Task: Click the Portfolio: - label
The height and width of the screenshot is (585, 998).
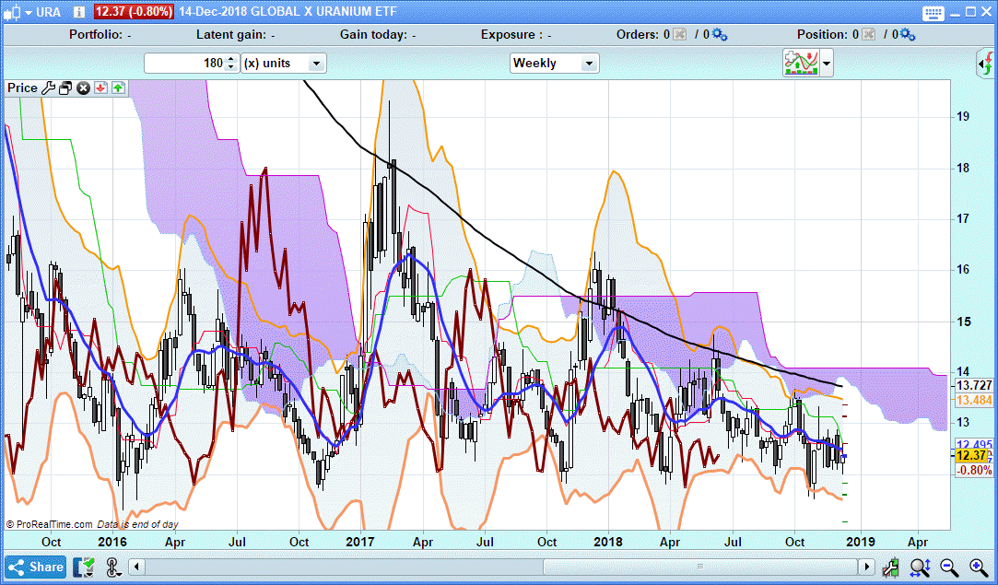Action: click(100, 34)
